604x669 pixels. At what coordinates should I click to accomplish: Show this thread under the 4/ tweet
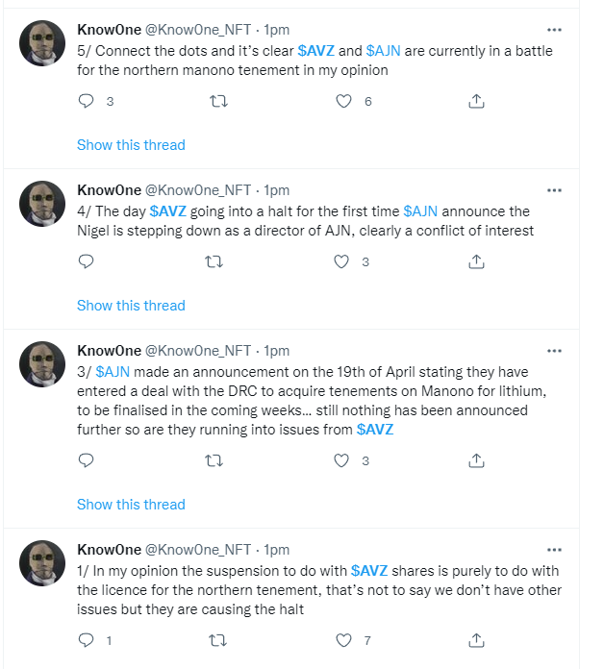pyautogui.click(x=131, y=306)
